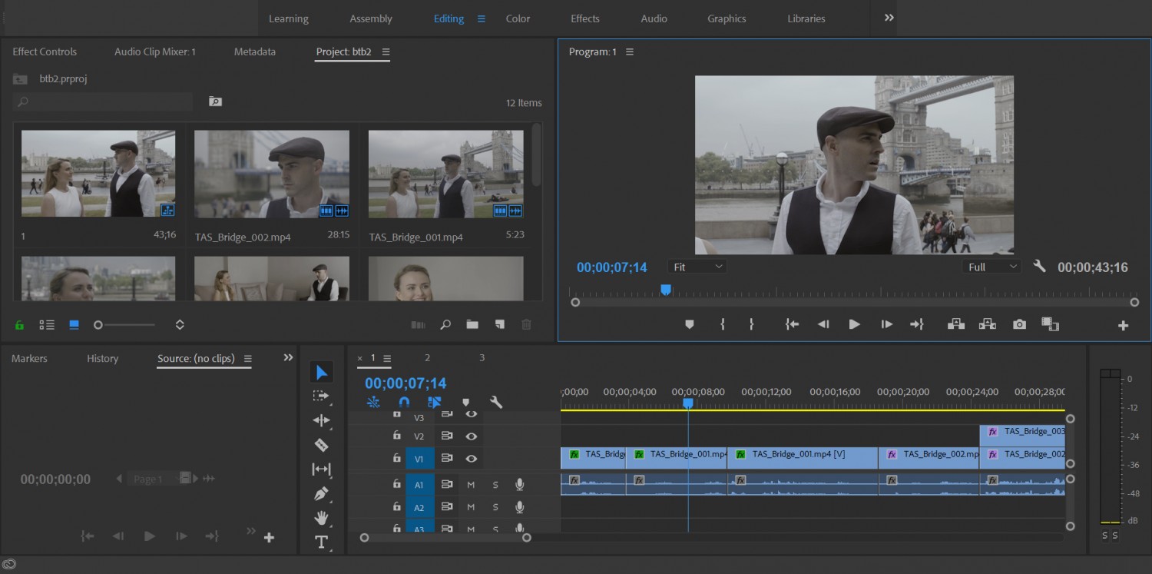Open the Effect Controls tab
This screenshot has height=574, width=1152.
[x=45, y=51]
